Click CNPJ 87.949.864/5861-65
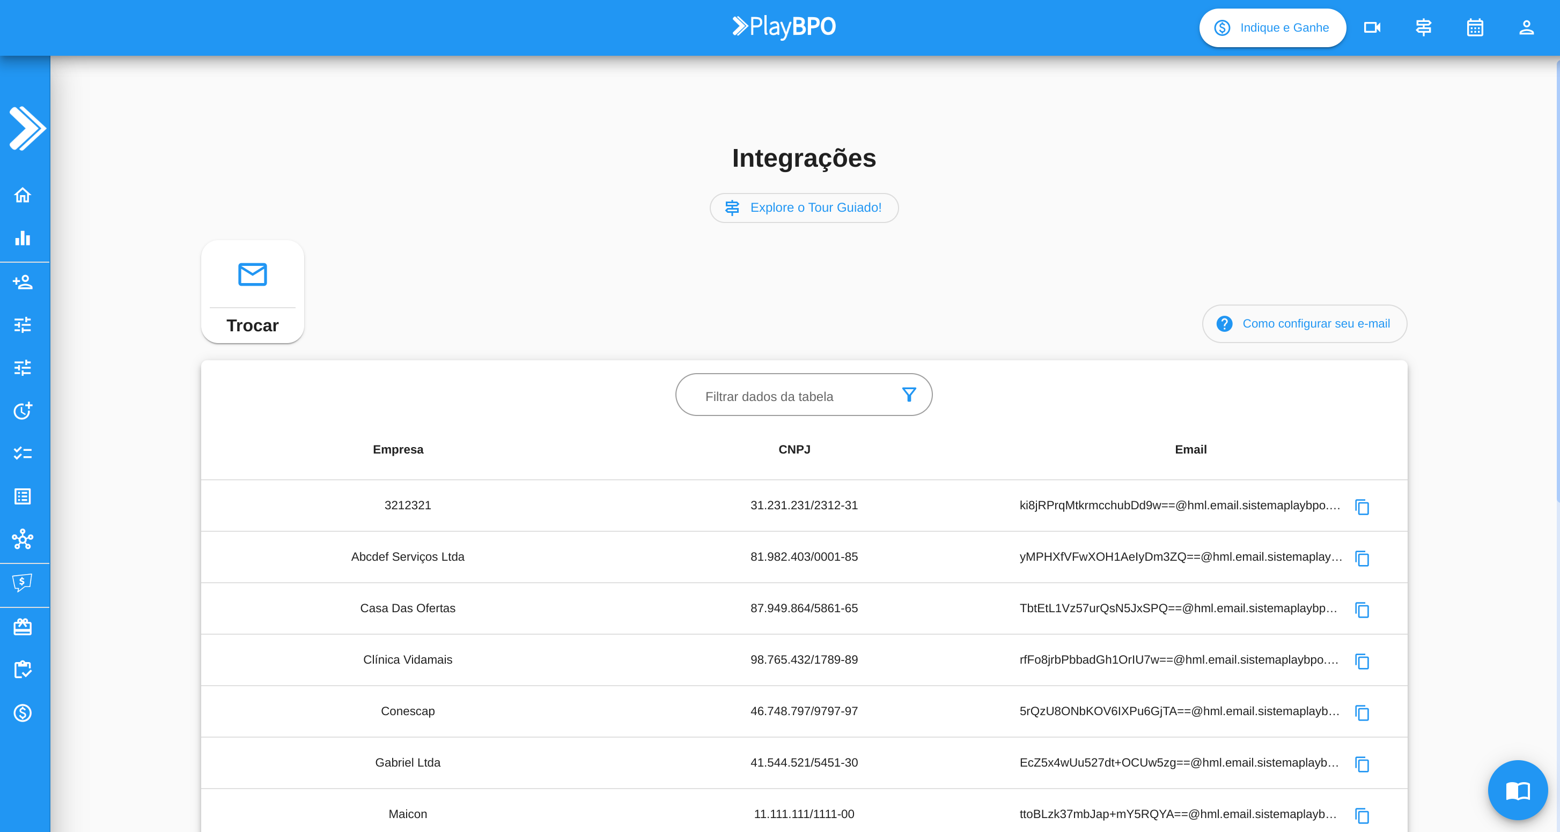 (x=804, y=608)
